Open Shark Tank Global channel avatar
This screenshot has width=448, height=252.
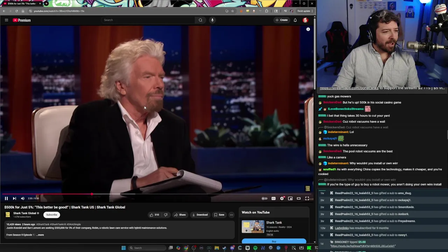(8, 215)
